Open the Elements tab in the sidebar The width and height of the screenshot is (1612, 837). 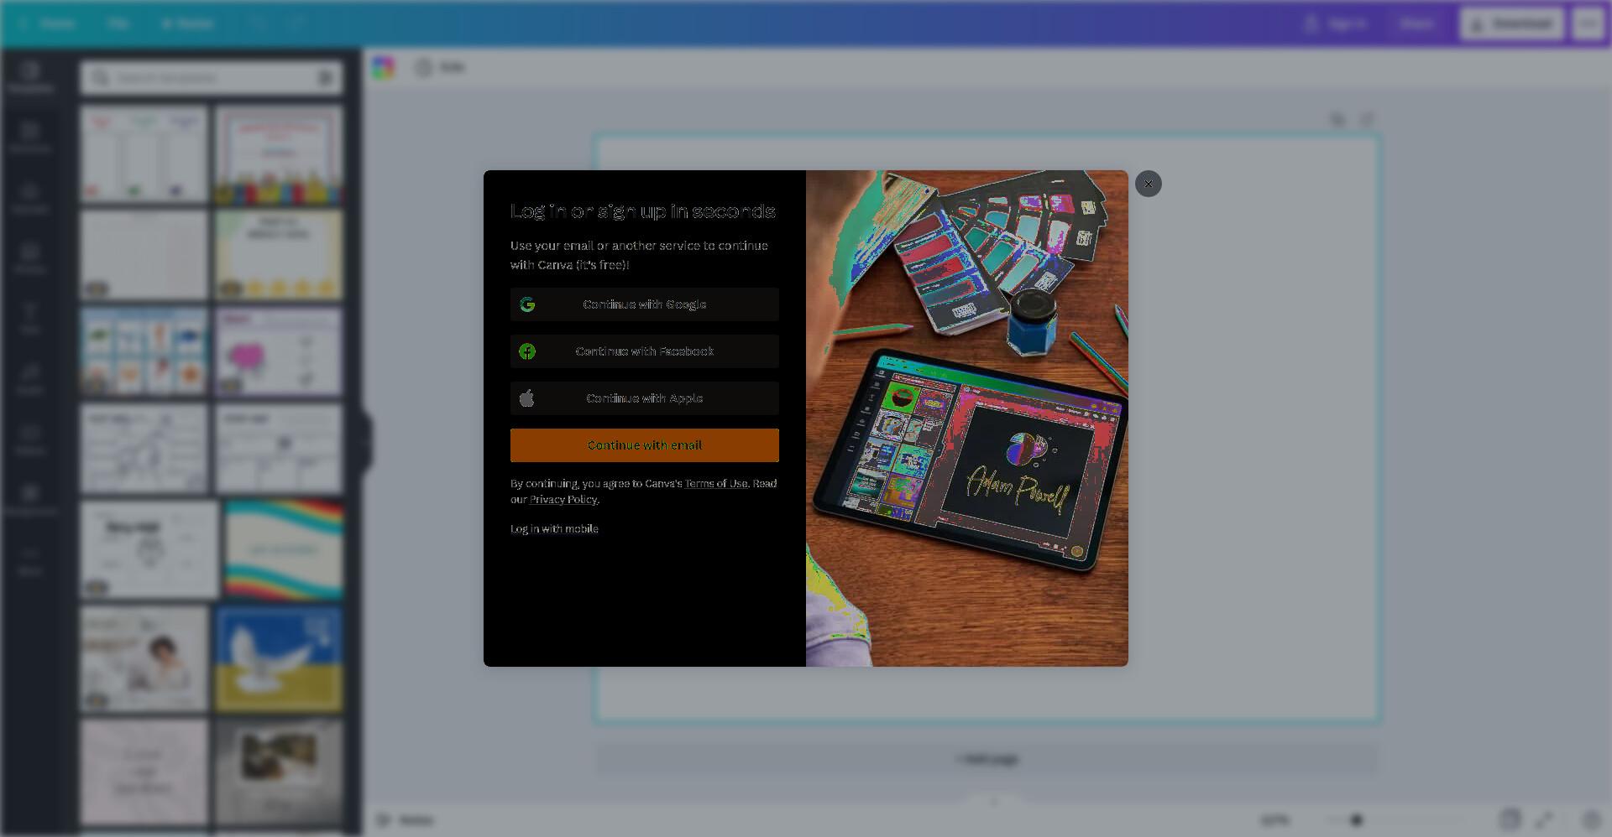point(30,138)
